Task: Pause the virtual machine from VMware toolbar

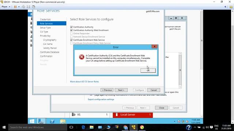Action: click(x=15, y=7)
